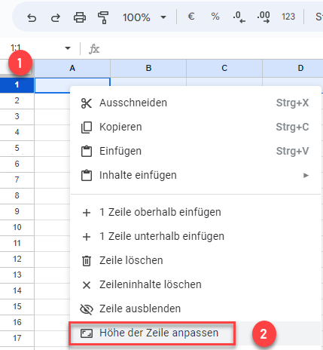This screenshot has height=350, width=323.
Task: Select row 4 header
Action: (x=17, y=133)
